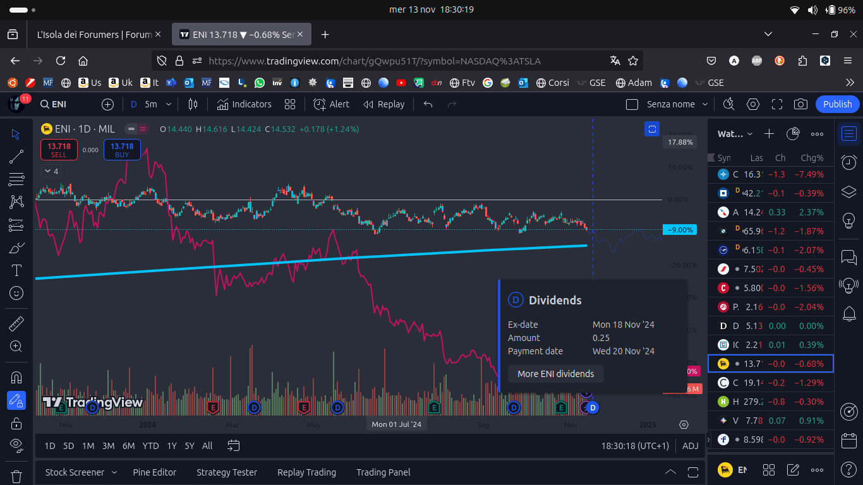Start bar Replay mode

tap(384, 104)
